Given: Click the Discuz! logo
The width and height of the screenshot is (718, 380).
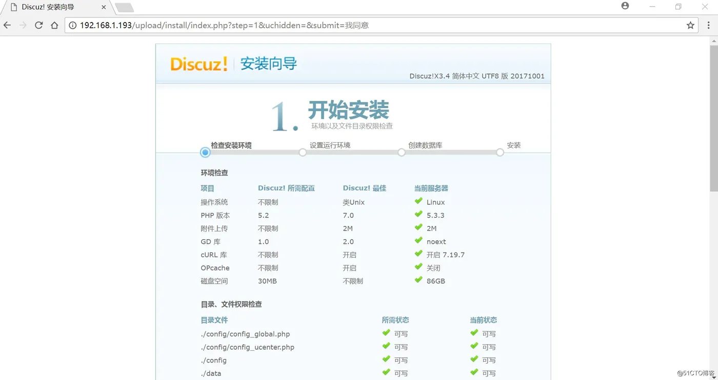Looking at the screenshot, I should coord(199,64).
